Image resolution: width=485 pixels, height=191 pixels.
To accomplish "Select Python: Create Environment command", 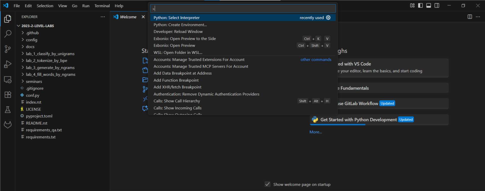I will pyautogui.click(x=180, y=25).
